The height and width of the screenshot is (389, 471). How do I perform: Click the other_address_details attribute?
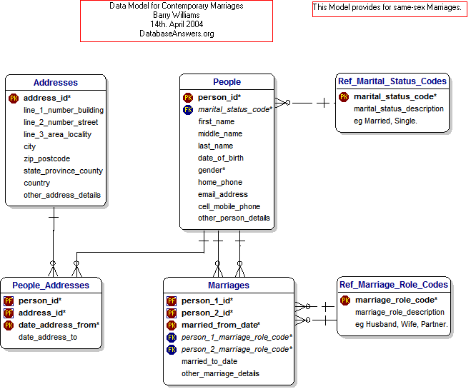click(x=62, y=196)
